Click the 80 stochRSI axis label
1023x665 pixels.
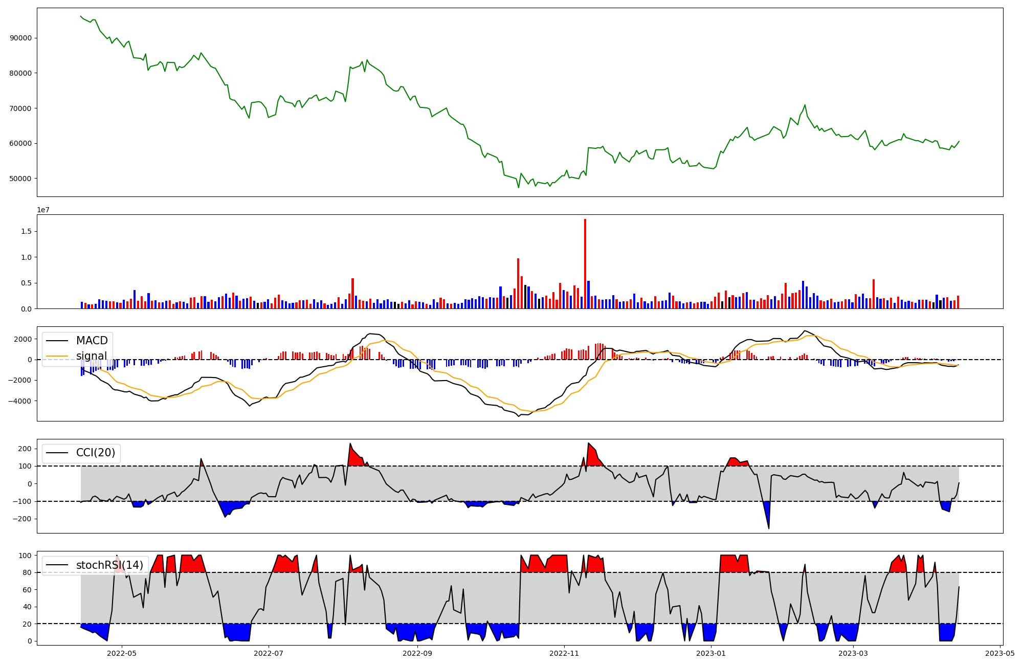point(27,572)
